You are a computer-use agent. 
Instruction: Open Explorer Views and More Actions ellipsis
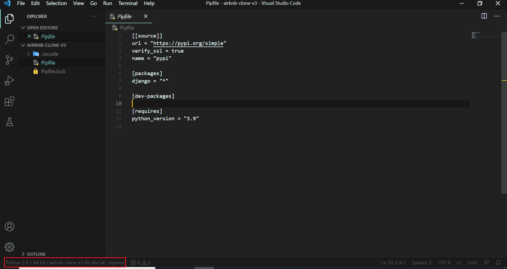94,16
